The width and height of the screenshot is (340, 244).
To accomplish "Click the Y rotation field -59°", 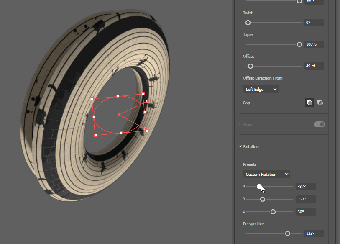I will (306, 199).
